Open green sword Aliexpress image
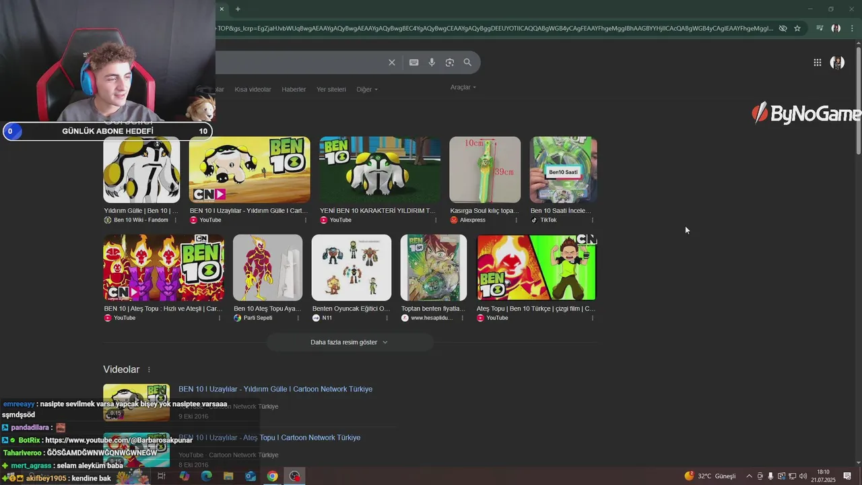This screenshot has height=485, width=862. [x=485, y=170]
